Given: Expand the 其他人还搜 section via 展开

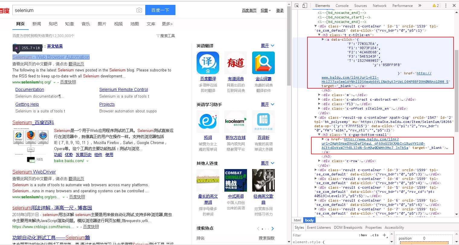Looking at the screenshot, I should coord(268,163).
